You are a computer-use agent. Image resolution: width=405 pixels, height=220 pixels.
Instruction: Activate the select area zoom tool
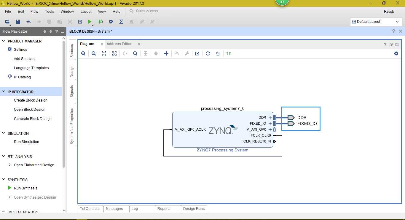pos(114,53)
